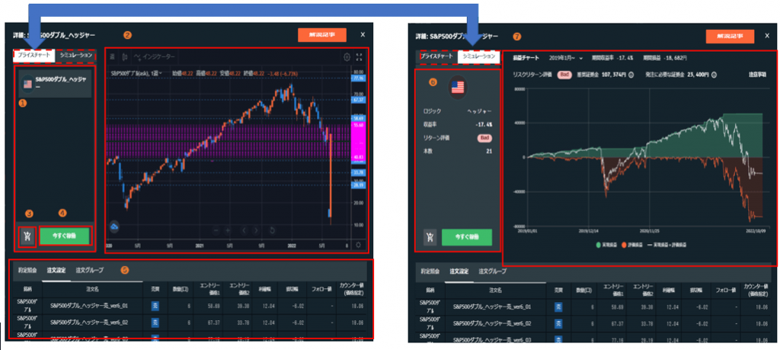The height and width of the screenshot is (350, 780).
Task: Click the sell badge for ヘッジャー売_ver6_03 in profit-chart window
Action: 558,339
